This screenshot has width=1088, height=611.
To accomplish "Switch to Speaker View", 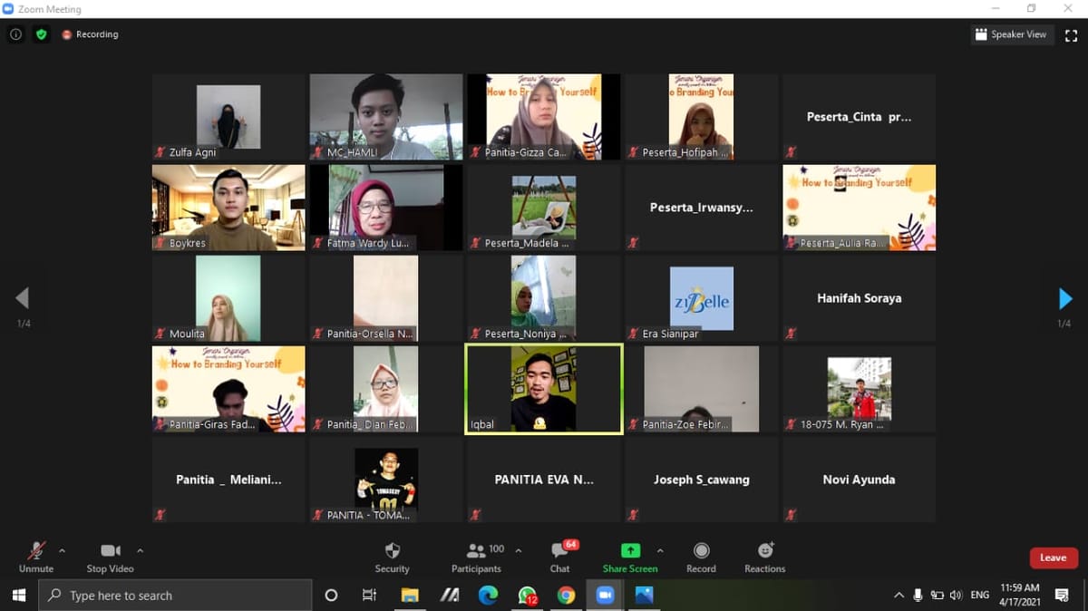I will [1011, 34].
